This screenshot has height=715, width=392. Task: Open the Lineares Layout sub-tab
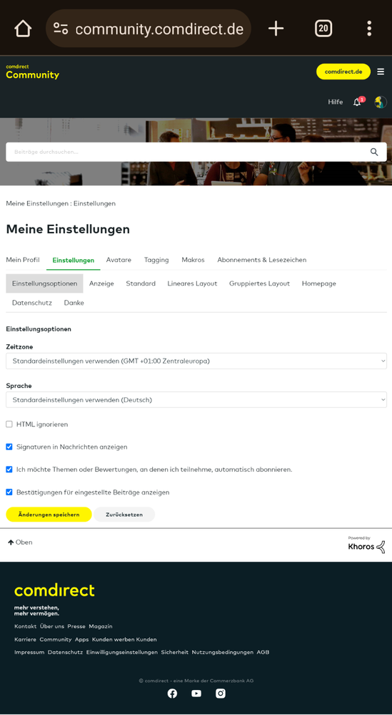(x=192, y=283)
